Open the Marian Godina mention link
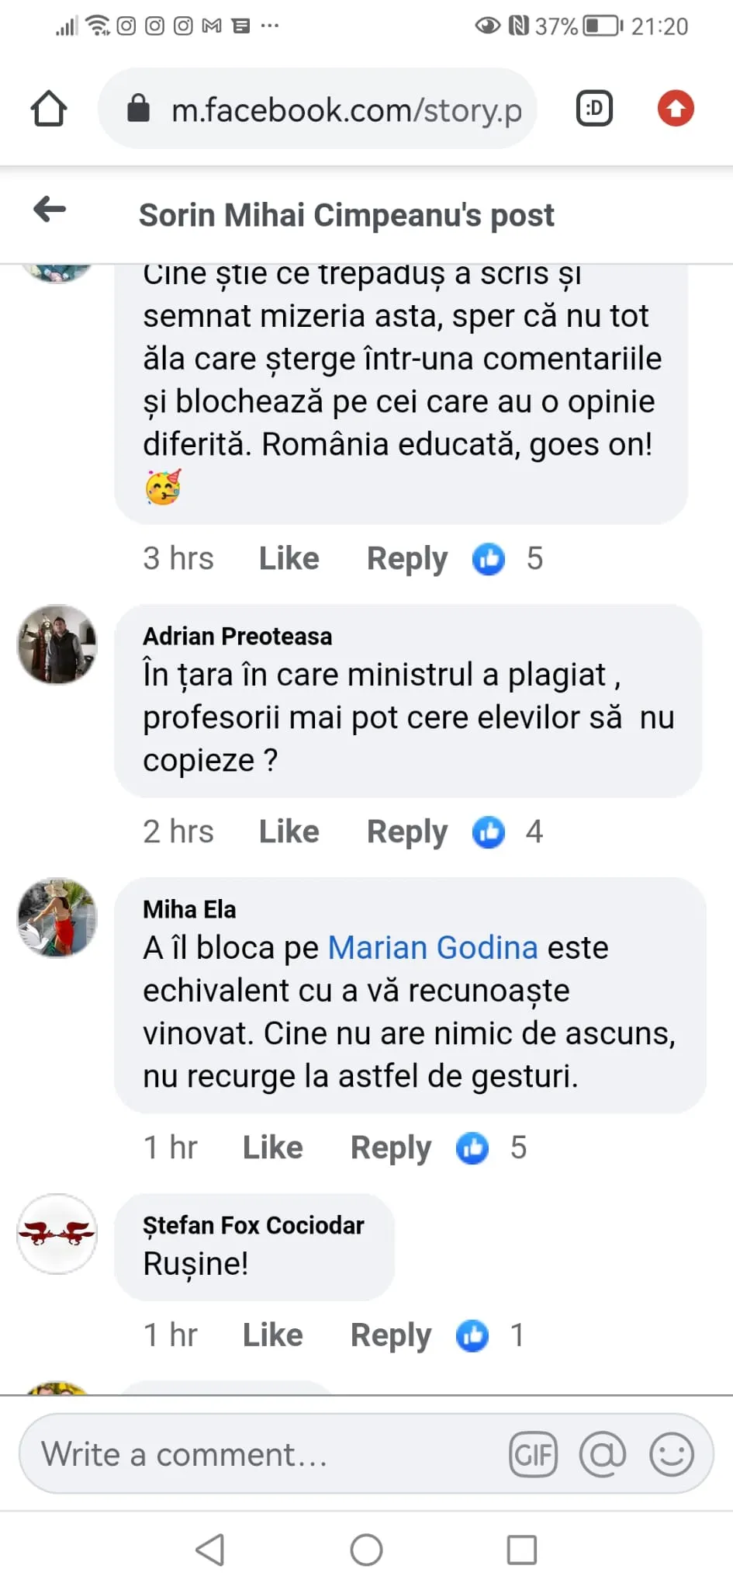Screen dimensions: 733x1590 433,948
